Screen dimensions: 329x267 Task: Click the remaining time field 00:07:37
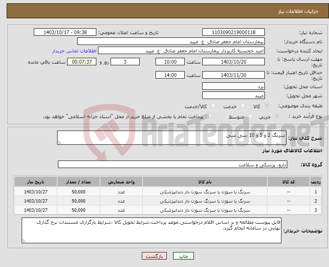pyautogui.click(x=82, y=62)
